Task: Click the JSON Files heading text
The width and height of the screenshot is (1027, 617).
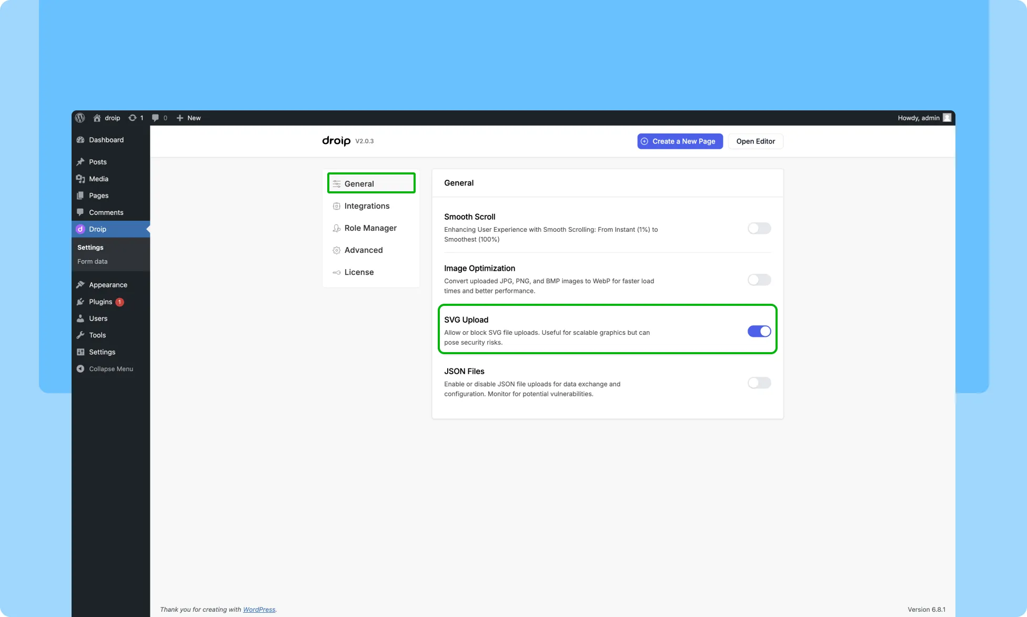Action: (x=464, y=371)
